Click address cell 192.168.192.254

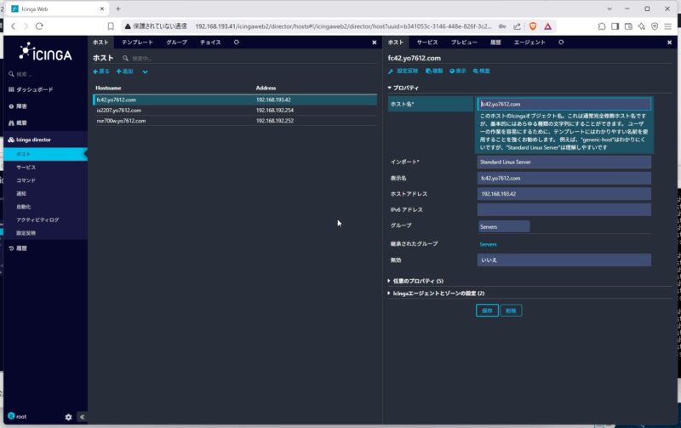pos(275,111)
